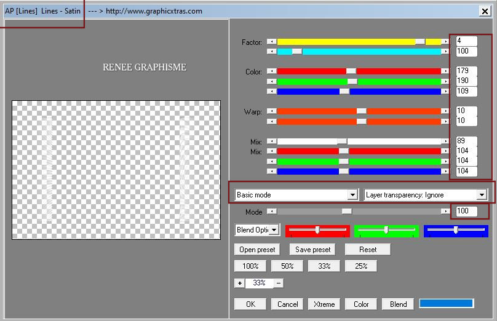
Task: Click the left arrow of the Mode slider
Action: tap(272, 211)
